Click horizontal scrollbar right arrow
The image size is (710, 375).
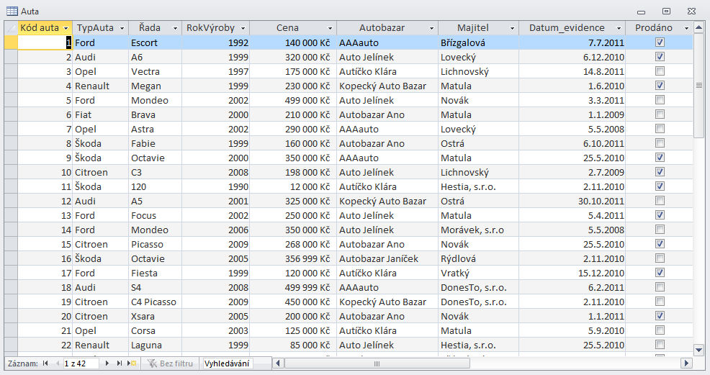[687, 363]
